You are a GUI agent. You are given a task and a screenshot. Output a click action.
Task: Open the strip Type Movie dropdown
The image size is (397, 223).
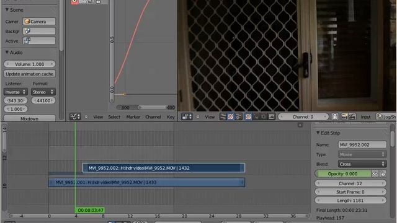(362, 154)
